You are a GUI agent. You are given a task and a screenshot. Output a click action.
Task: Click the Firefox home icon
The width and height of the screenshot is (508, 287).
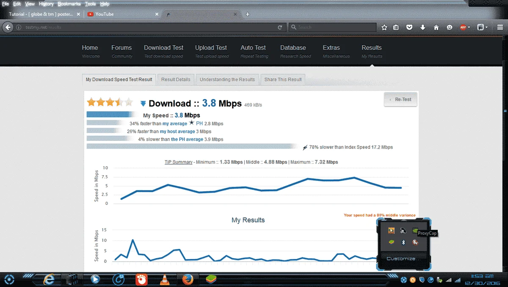[436, 27]
